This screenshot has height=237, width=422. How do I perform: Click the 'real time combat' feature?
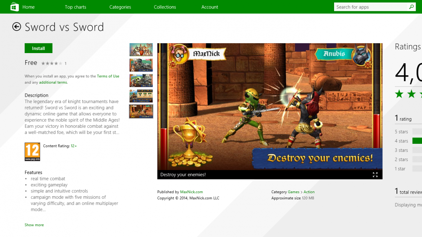[x=48, y=179]
